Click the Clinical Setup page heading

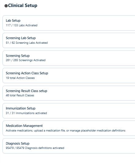tap(23, 6)
